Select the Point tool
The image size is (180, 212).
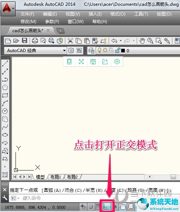pos(5,167)
